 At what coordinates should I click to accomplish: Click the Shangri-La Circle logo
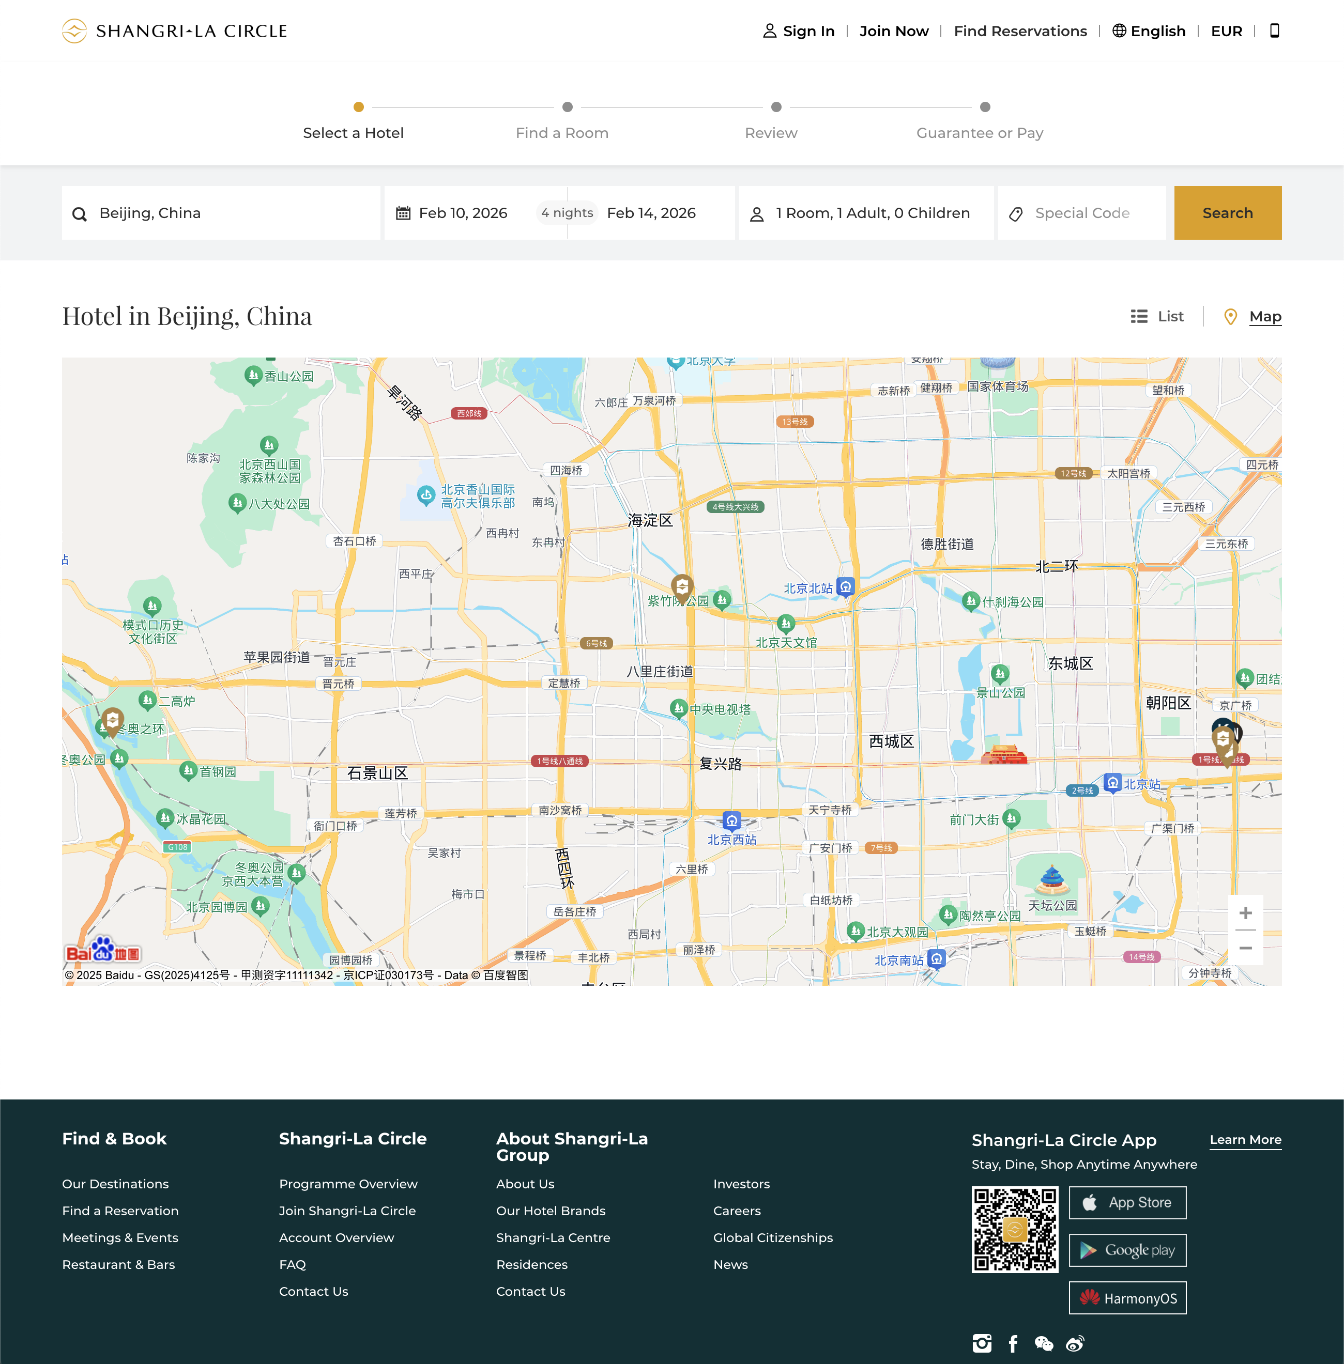pos(174,30)
